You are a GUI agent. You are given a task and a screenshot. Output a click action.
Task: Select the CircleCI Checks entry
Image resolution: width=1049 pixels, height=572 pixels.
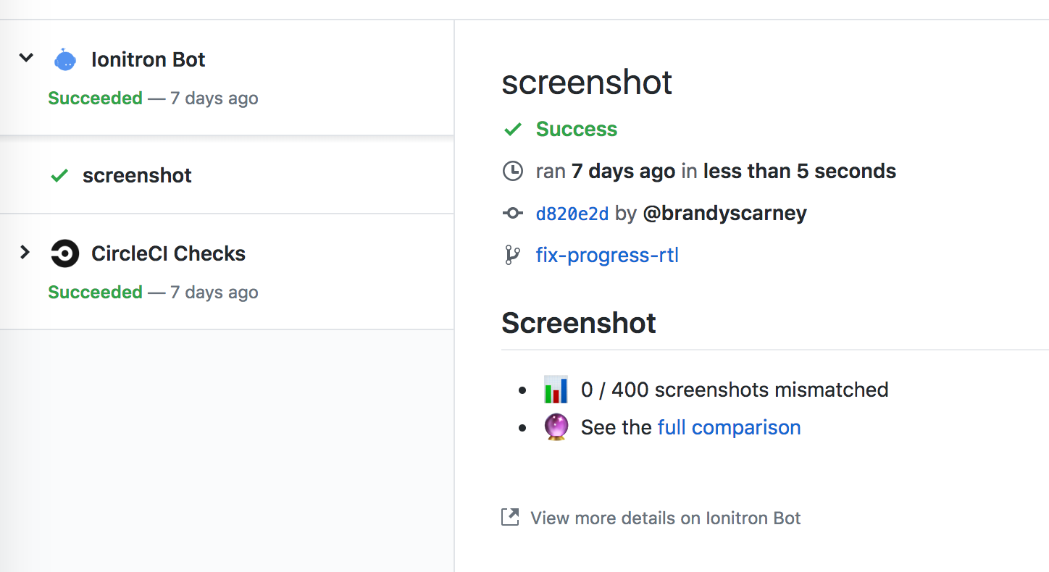[168, 253]
